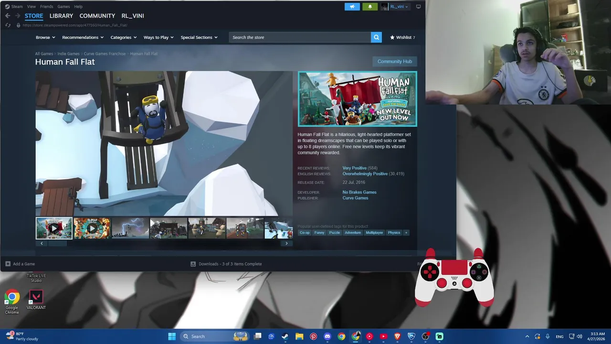
Task: Expand the Categories dropdown
Action: coord(124,37)
